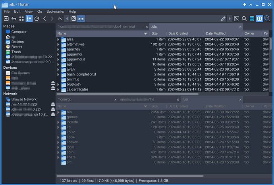The width and height of the screenshot is (274, 185).
Task: Go back using the left arrow
Action: point(45,19)
